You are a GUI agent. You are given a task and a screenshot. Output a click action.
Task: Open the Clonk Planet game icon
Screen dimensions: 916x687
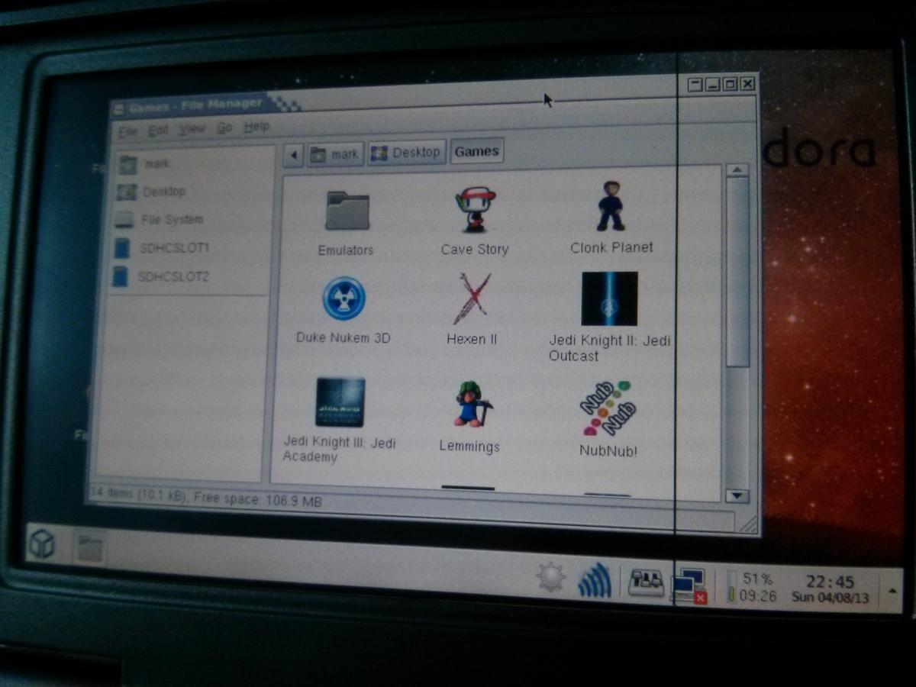pyautogui.click(x=611, y=207)
